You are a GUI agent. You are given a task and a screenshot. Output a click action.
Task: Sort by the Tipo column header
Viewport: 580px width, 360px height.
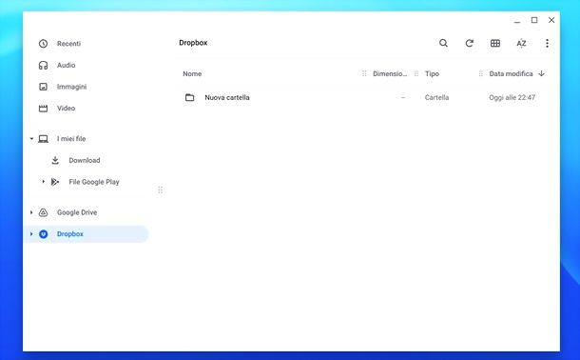point(432,73)
